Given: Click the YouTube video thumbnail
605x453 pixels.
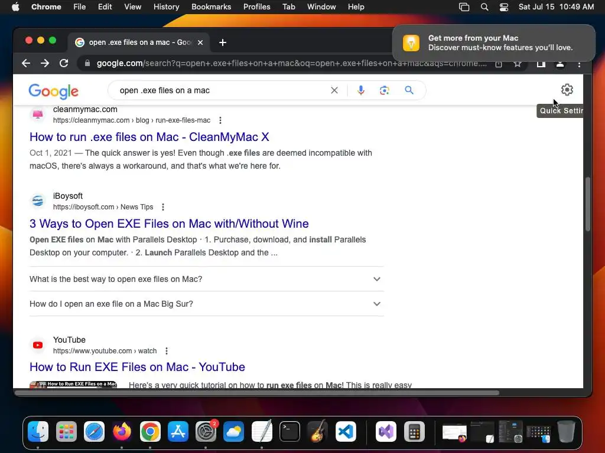Looking at the screenshot, I should pos(73,385).
